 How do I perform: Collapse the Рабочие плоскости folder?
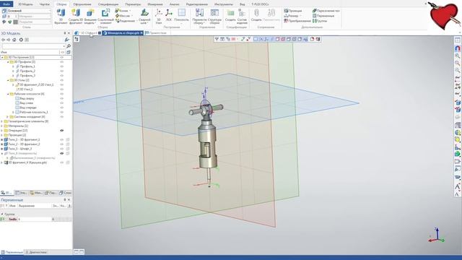point(8,94)
